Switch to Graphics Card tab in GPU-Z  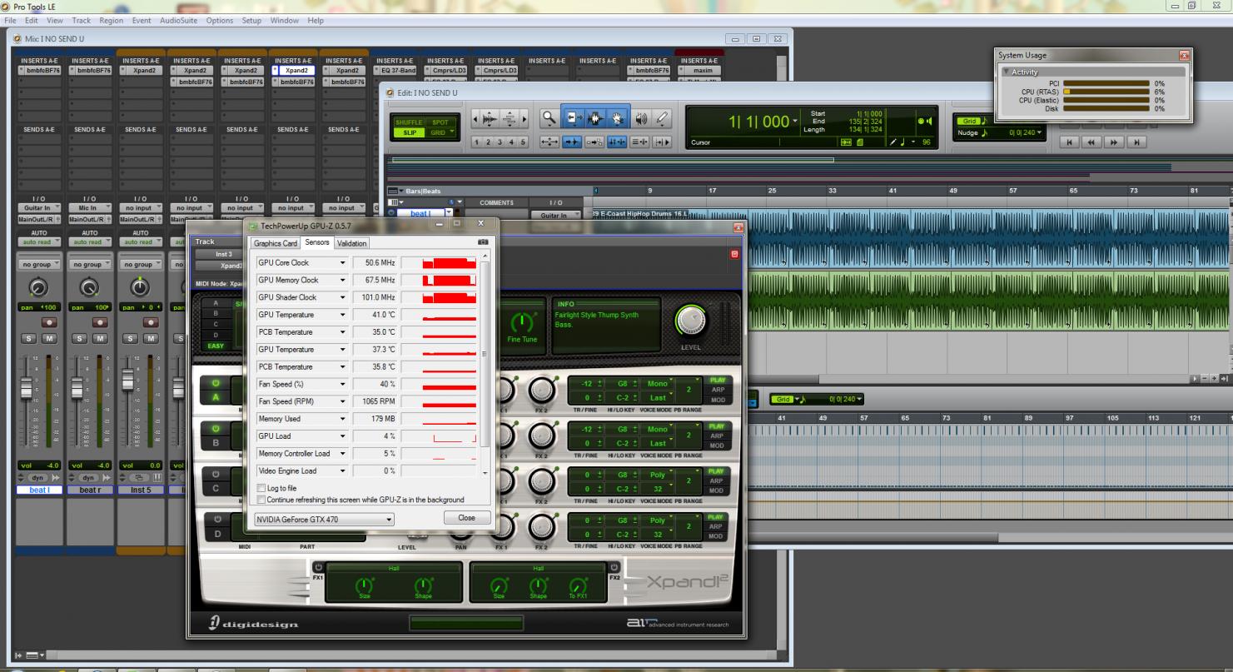276,244
